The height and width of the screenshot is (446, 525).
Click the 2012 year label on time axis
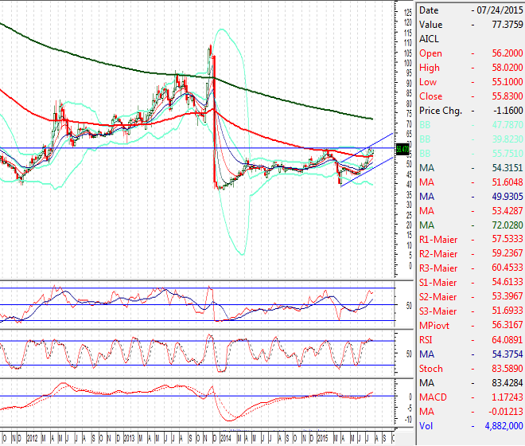(32, 438)
